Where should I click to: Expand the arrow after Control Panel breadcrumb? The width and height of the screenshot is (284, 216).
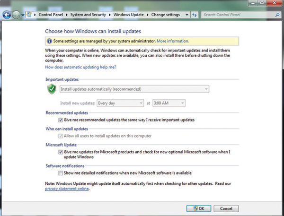pos(67,15)
